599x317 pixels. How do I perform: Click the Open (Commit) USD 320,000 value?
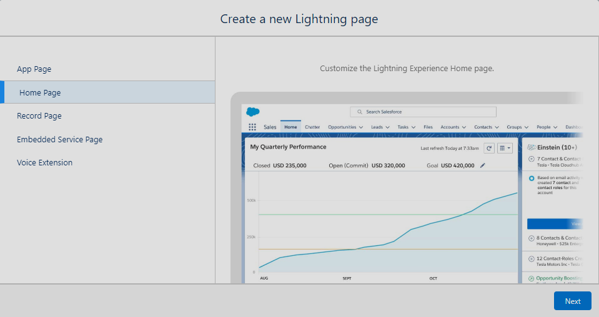388,165
